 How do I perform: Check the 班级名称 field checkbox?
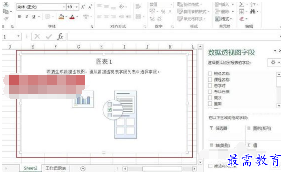click(210, 74)
